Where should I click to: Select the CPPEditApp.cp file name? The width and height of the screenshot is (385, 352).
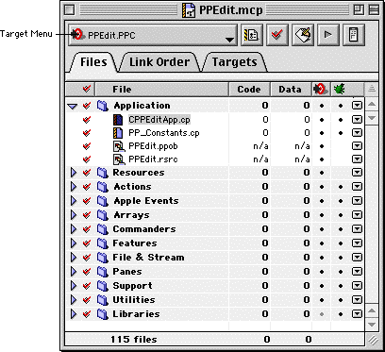(x=159, y=120)
